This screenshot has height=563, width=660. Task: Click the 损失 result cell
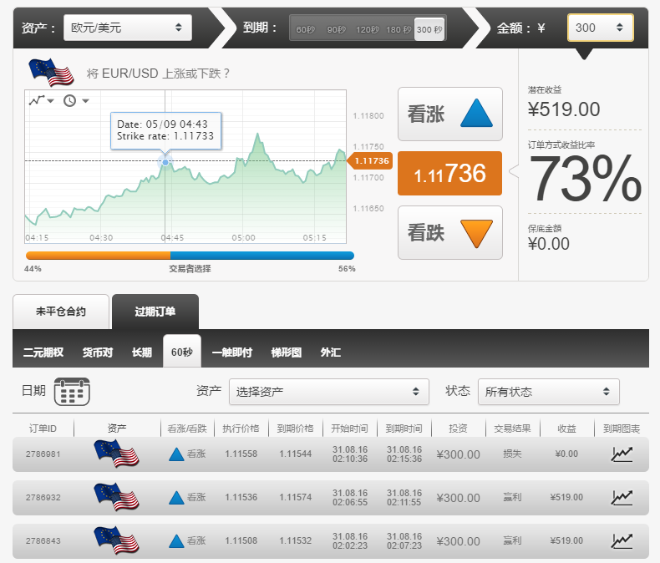click(512, 454)
